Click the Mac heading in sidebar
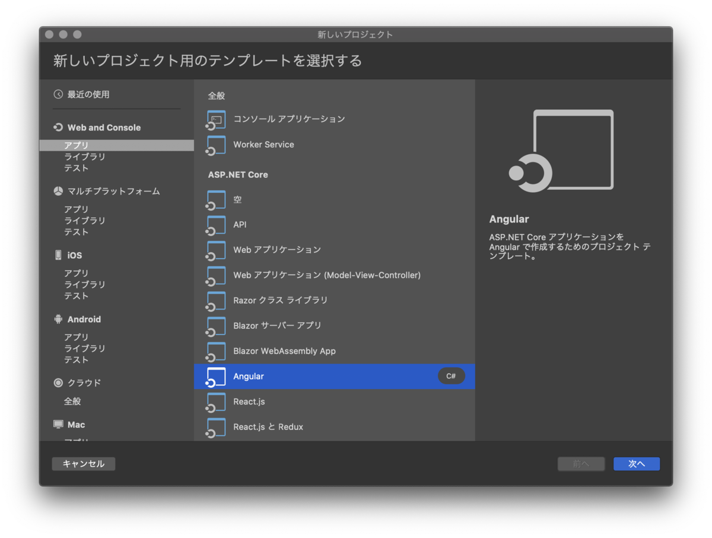The width and height of the screenshot is (712, 538). pos(76,425)
